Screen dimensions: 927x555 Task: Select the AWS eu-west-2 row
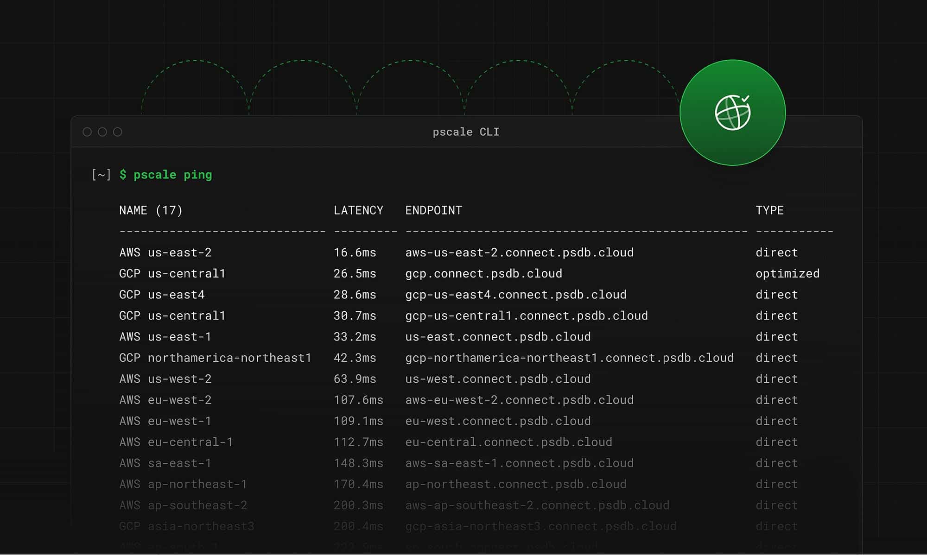165,400
